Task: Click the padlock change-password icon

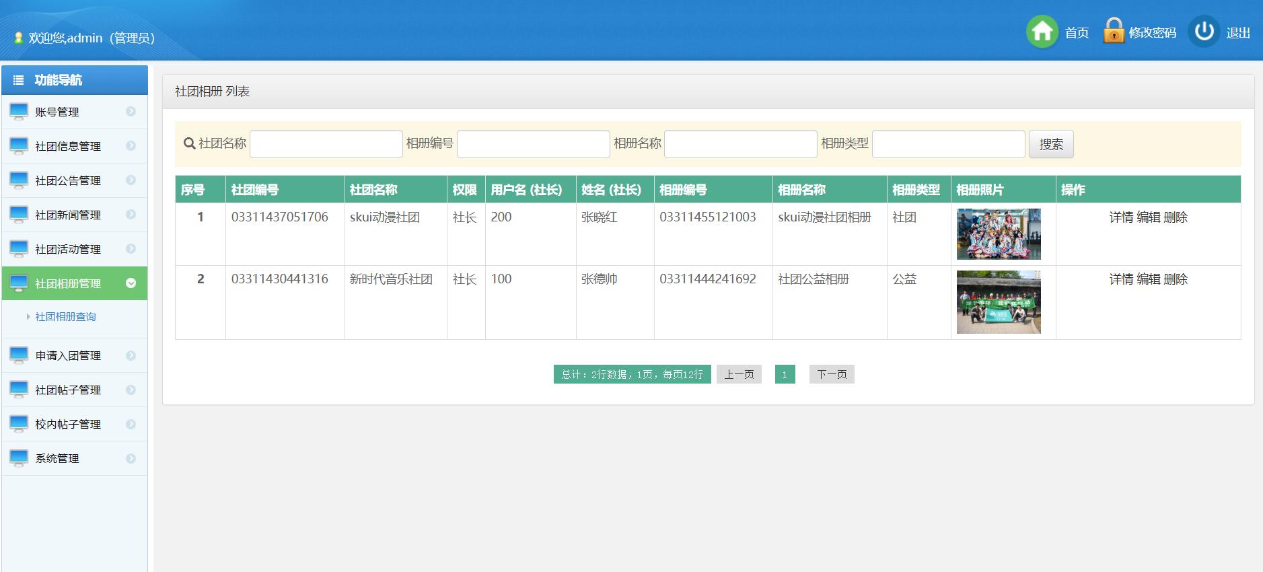Action: (1114, 30)
